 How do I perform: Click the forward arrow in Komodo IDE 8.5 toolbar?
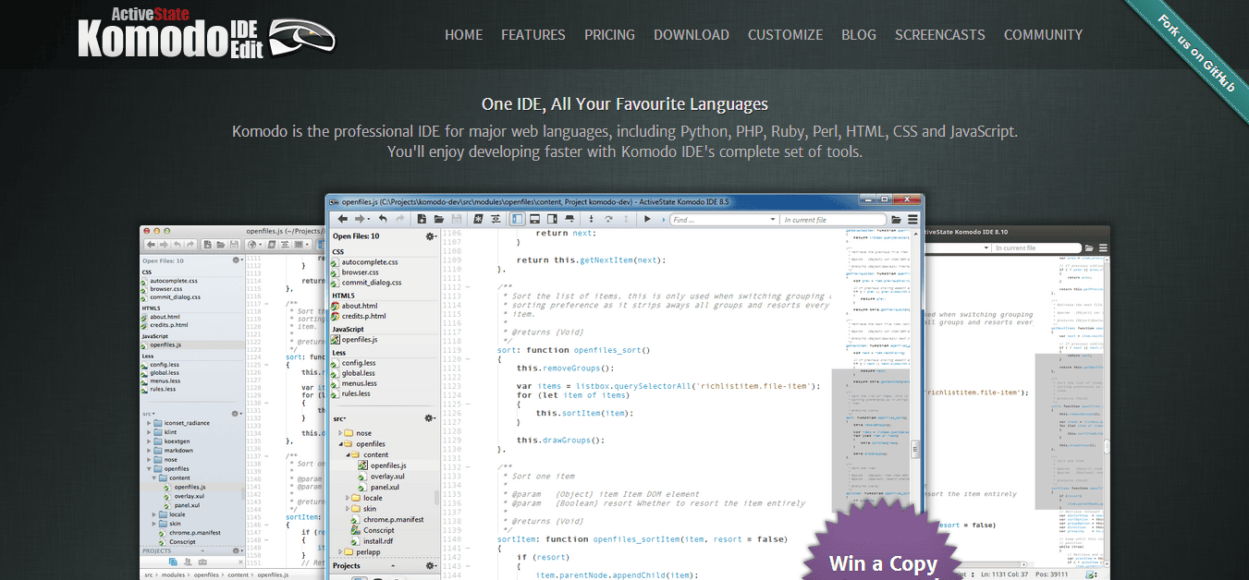(x=359, y=219)
